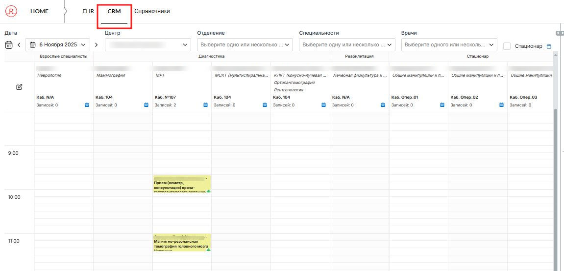This screenshot has width=564, height=271.
Task: Switch to the EHR tab
Action: tap(88, 11)
